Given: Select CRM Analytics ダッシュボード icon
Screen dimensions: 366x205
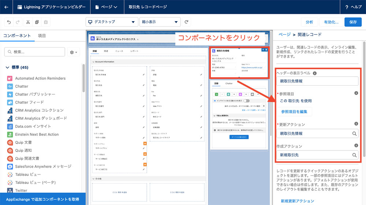Looking at the screenshot, I should pos(10,118).
